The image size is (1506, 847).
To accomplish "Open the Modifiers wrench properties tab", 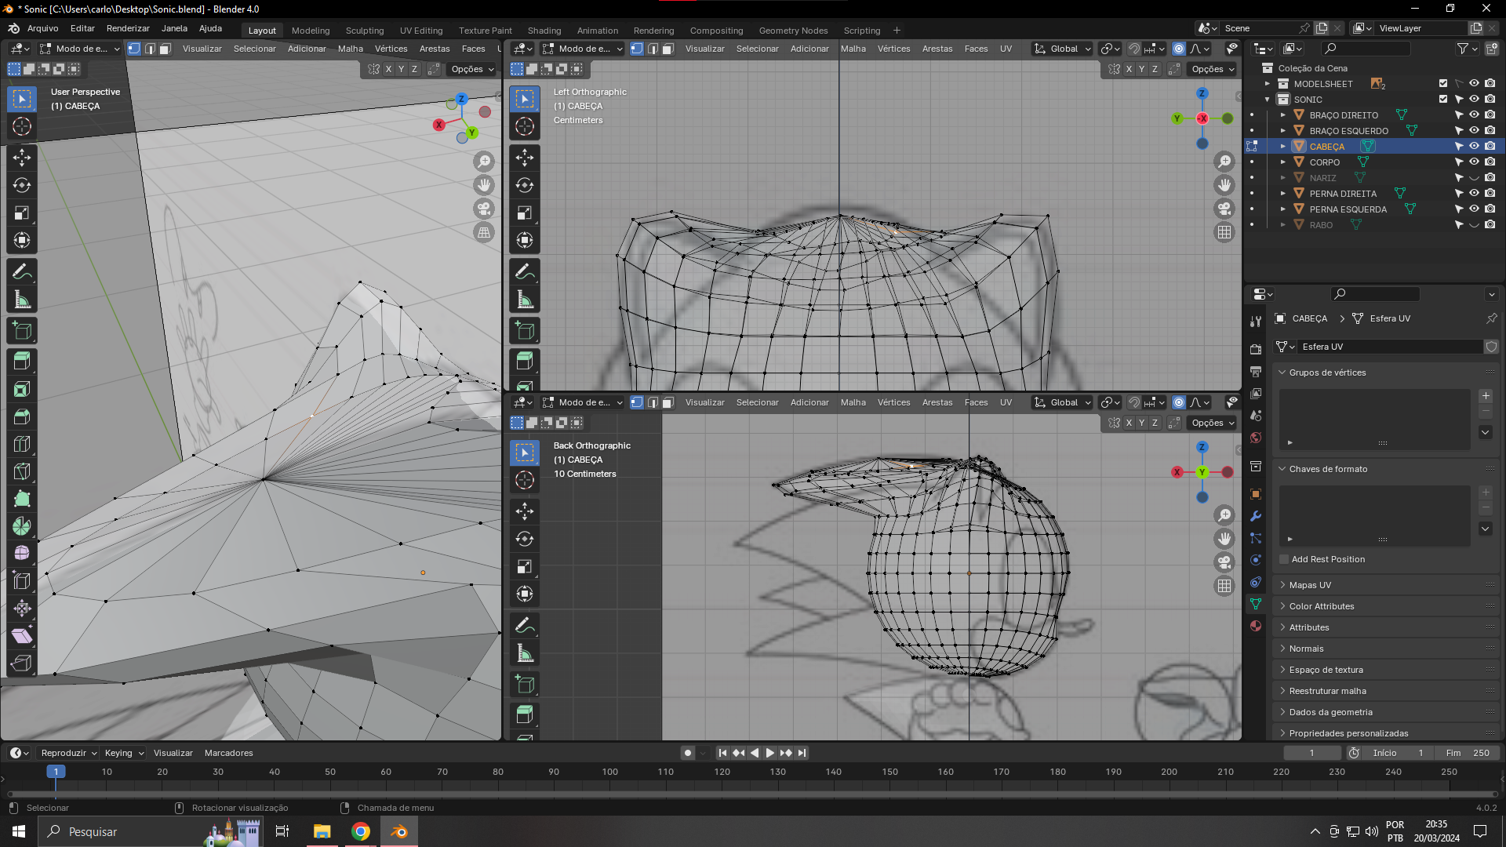I will pos(1256,516).
